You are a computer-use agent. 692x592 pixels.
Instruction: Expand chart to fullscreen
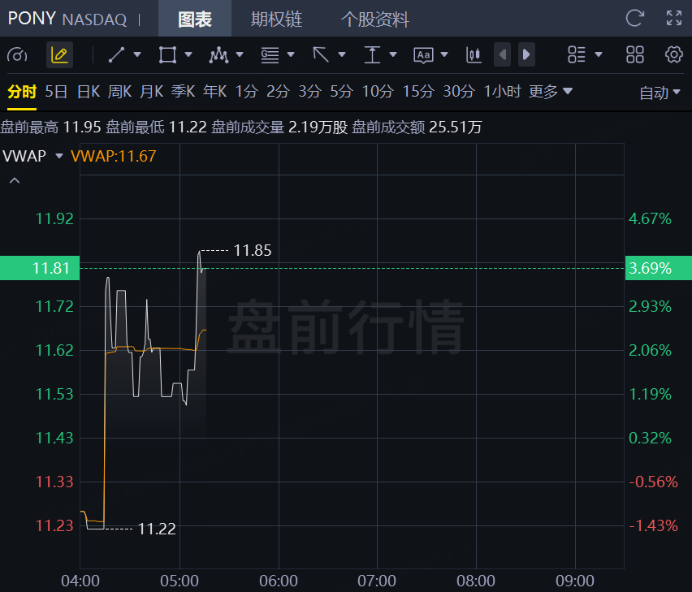pyautogui.click(x=673, y=18)
